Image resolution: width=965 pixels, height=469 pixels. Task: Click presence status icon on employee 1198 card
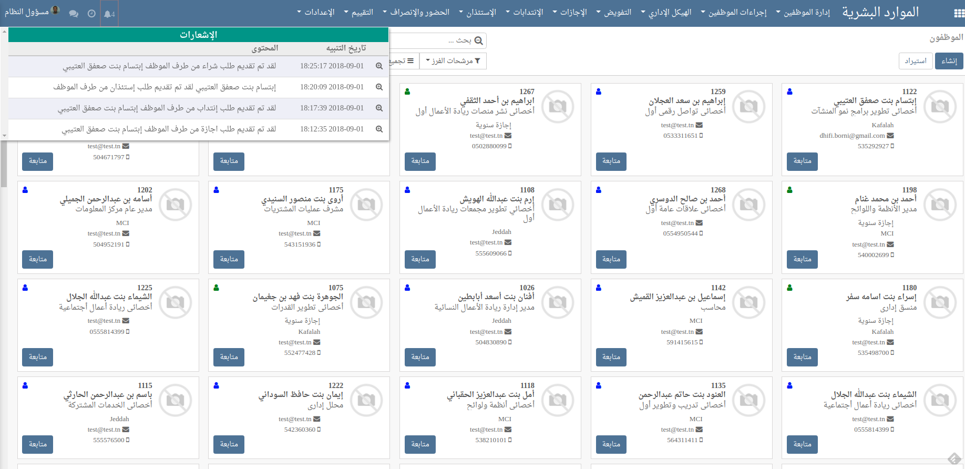(789, 190)
